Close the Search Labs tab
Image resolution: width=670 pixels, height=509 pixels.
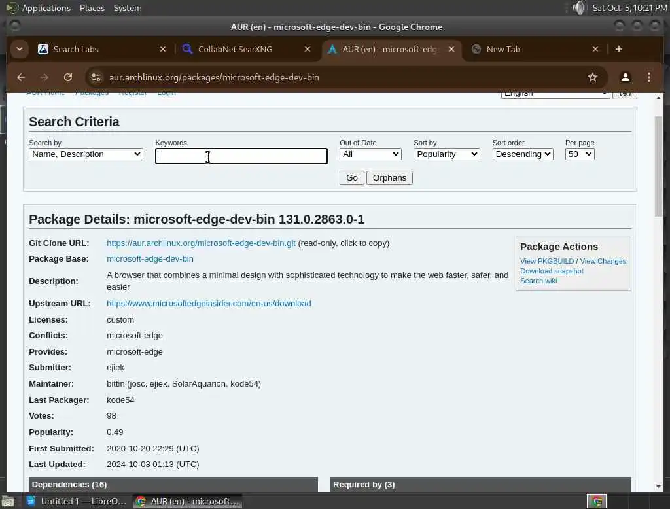pos(163,49)
